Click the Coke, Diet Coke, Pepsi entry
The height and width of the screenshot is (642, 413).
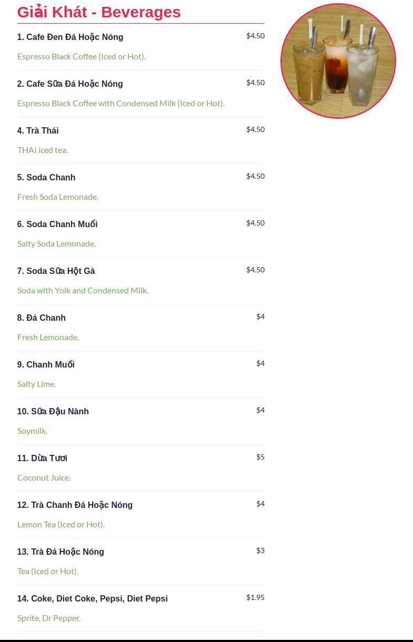click(93, 599)
